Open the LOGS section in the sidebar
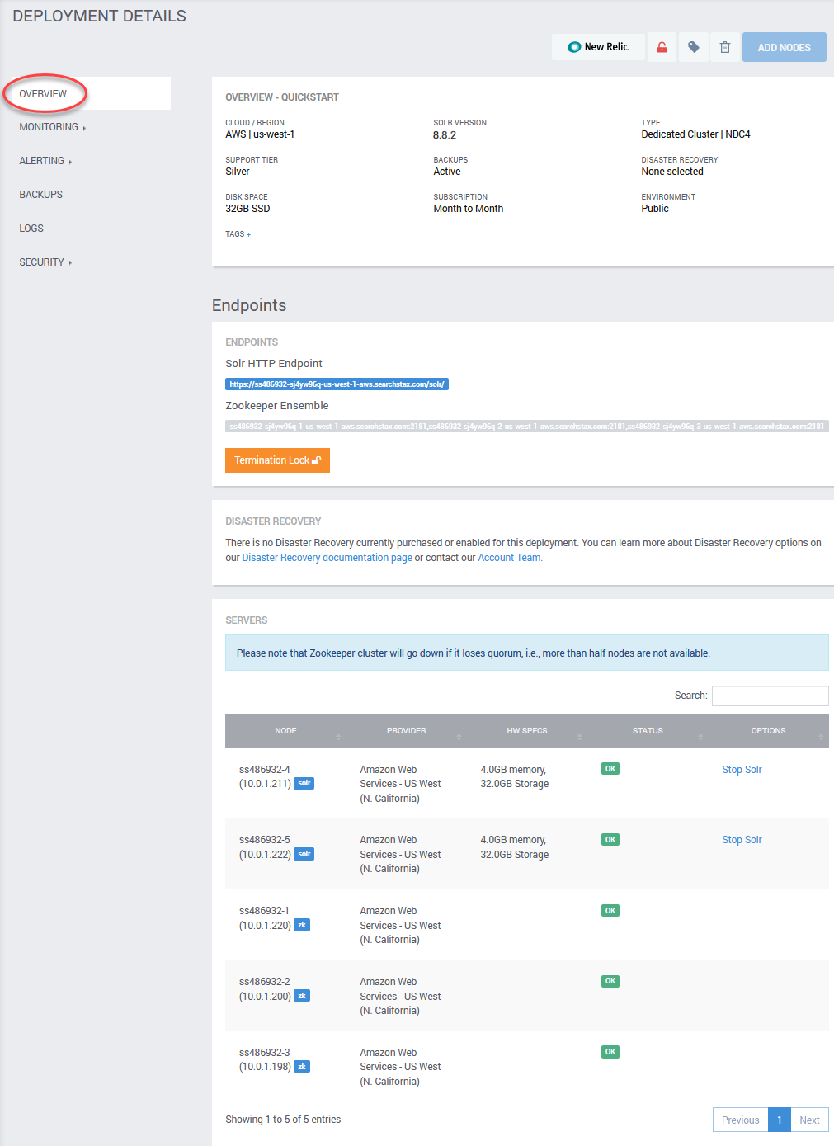Screen dimensions: 834x1146 point(31,229)
